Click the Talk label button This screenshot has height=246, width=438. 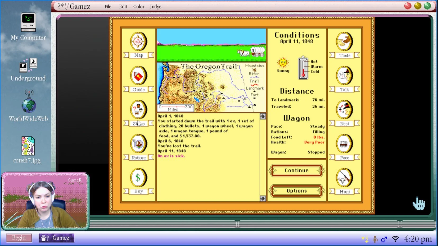[345, 90]
